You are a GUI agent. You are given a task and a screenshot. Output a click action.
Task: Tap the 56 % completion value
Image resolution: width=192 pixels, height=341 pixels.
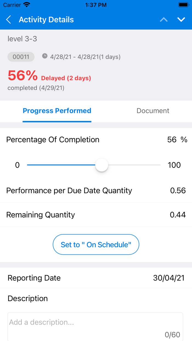(x=177, y=139)
